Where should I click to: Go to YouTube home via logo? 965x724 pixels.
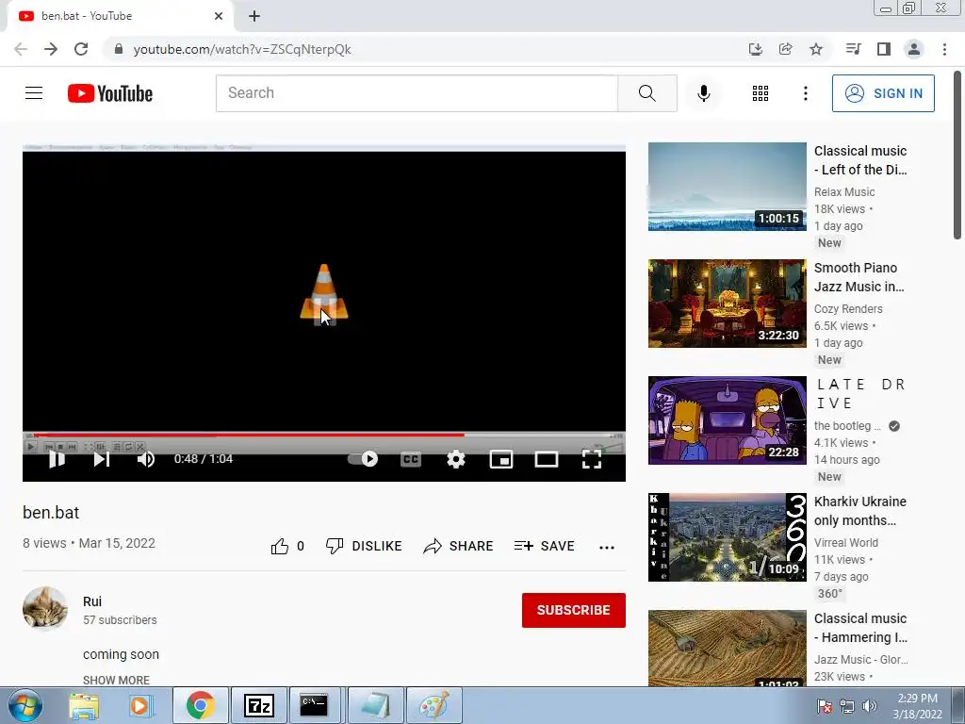point(110,93)
